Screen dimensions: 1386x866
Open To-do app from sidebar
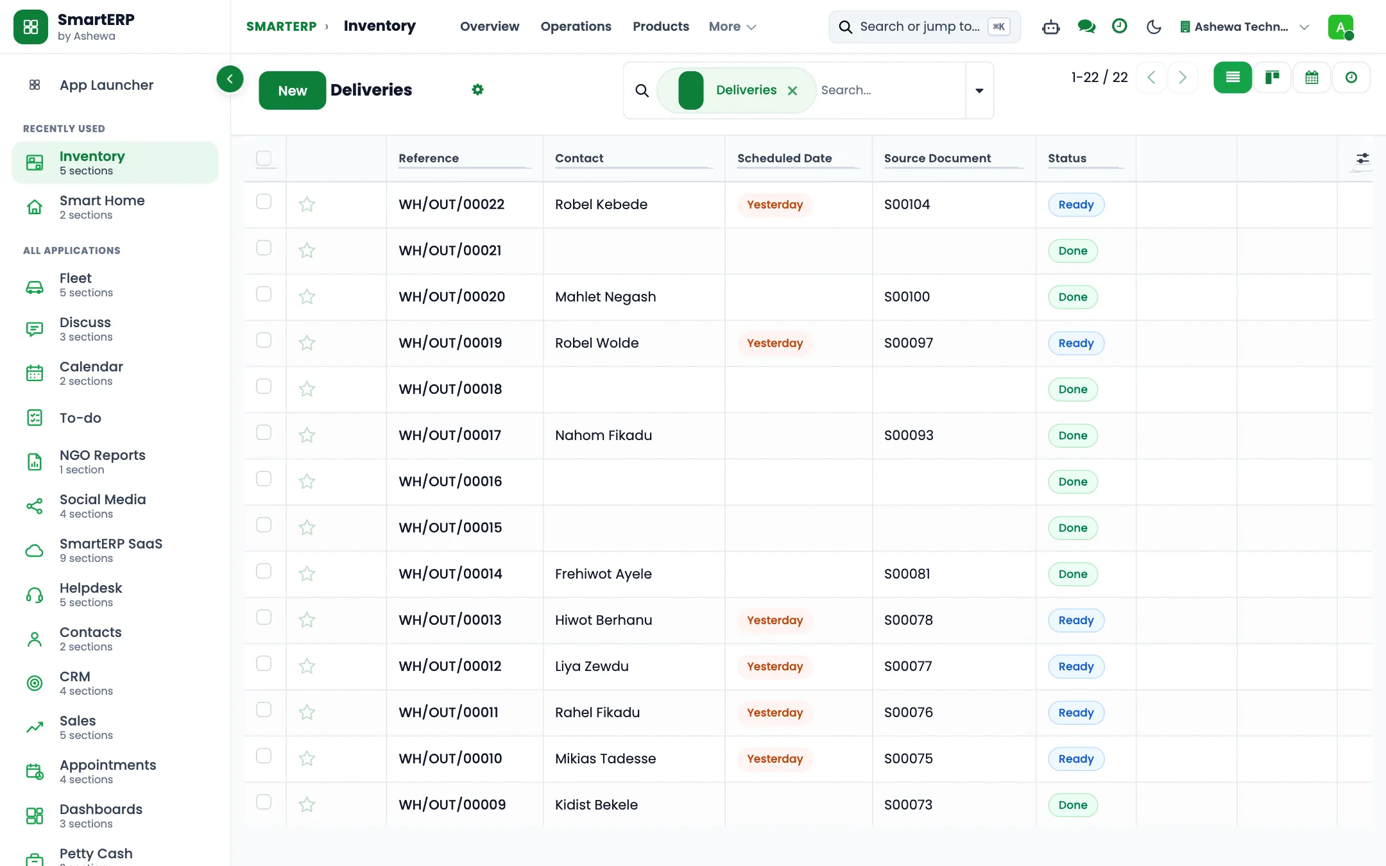(x=116, y=418)
